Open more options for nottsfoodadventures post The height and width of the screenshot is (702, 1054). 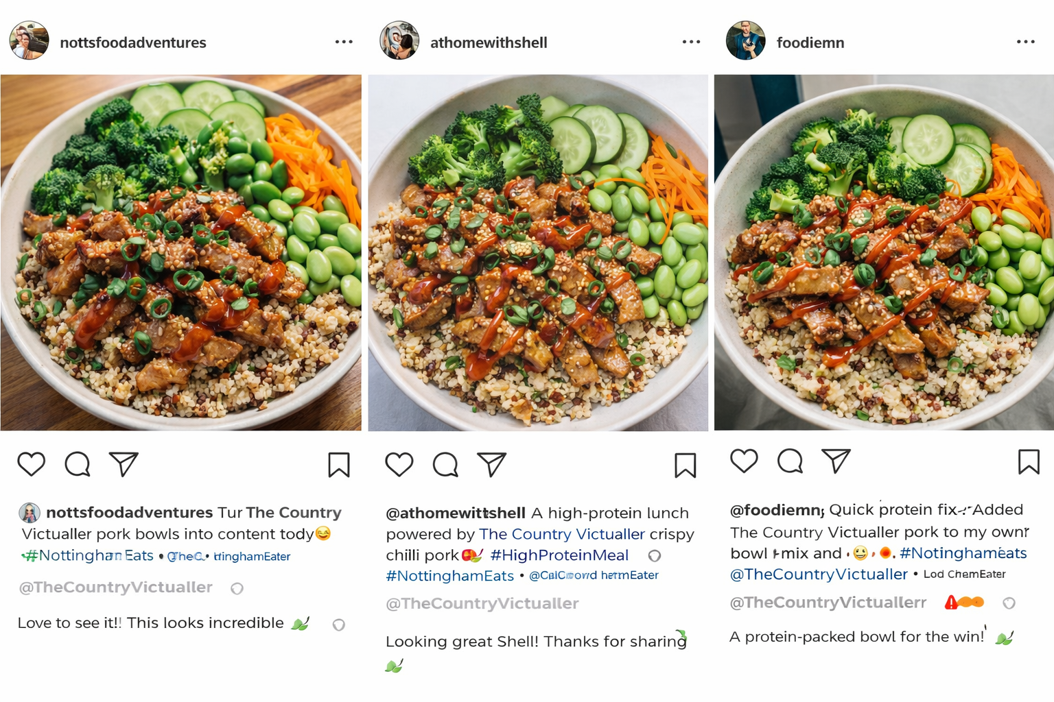point(344,42)
